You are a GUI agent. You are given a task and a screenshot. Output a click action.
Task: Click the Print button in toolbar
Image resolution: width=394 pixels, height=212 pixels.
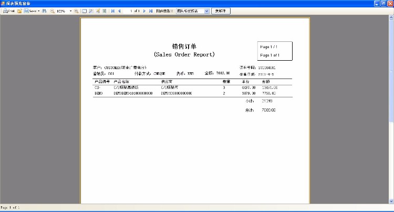pyautogui.click(x=9, y=10)
